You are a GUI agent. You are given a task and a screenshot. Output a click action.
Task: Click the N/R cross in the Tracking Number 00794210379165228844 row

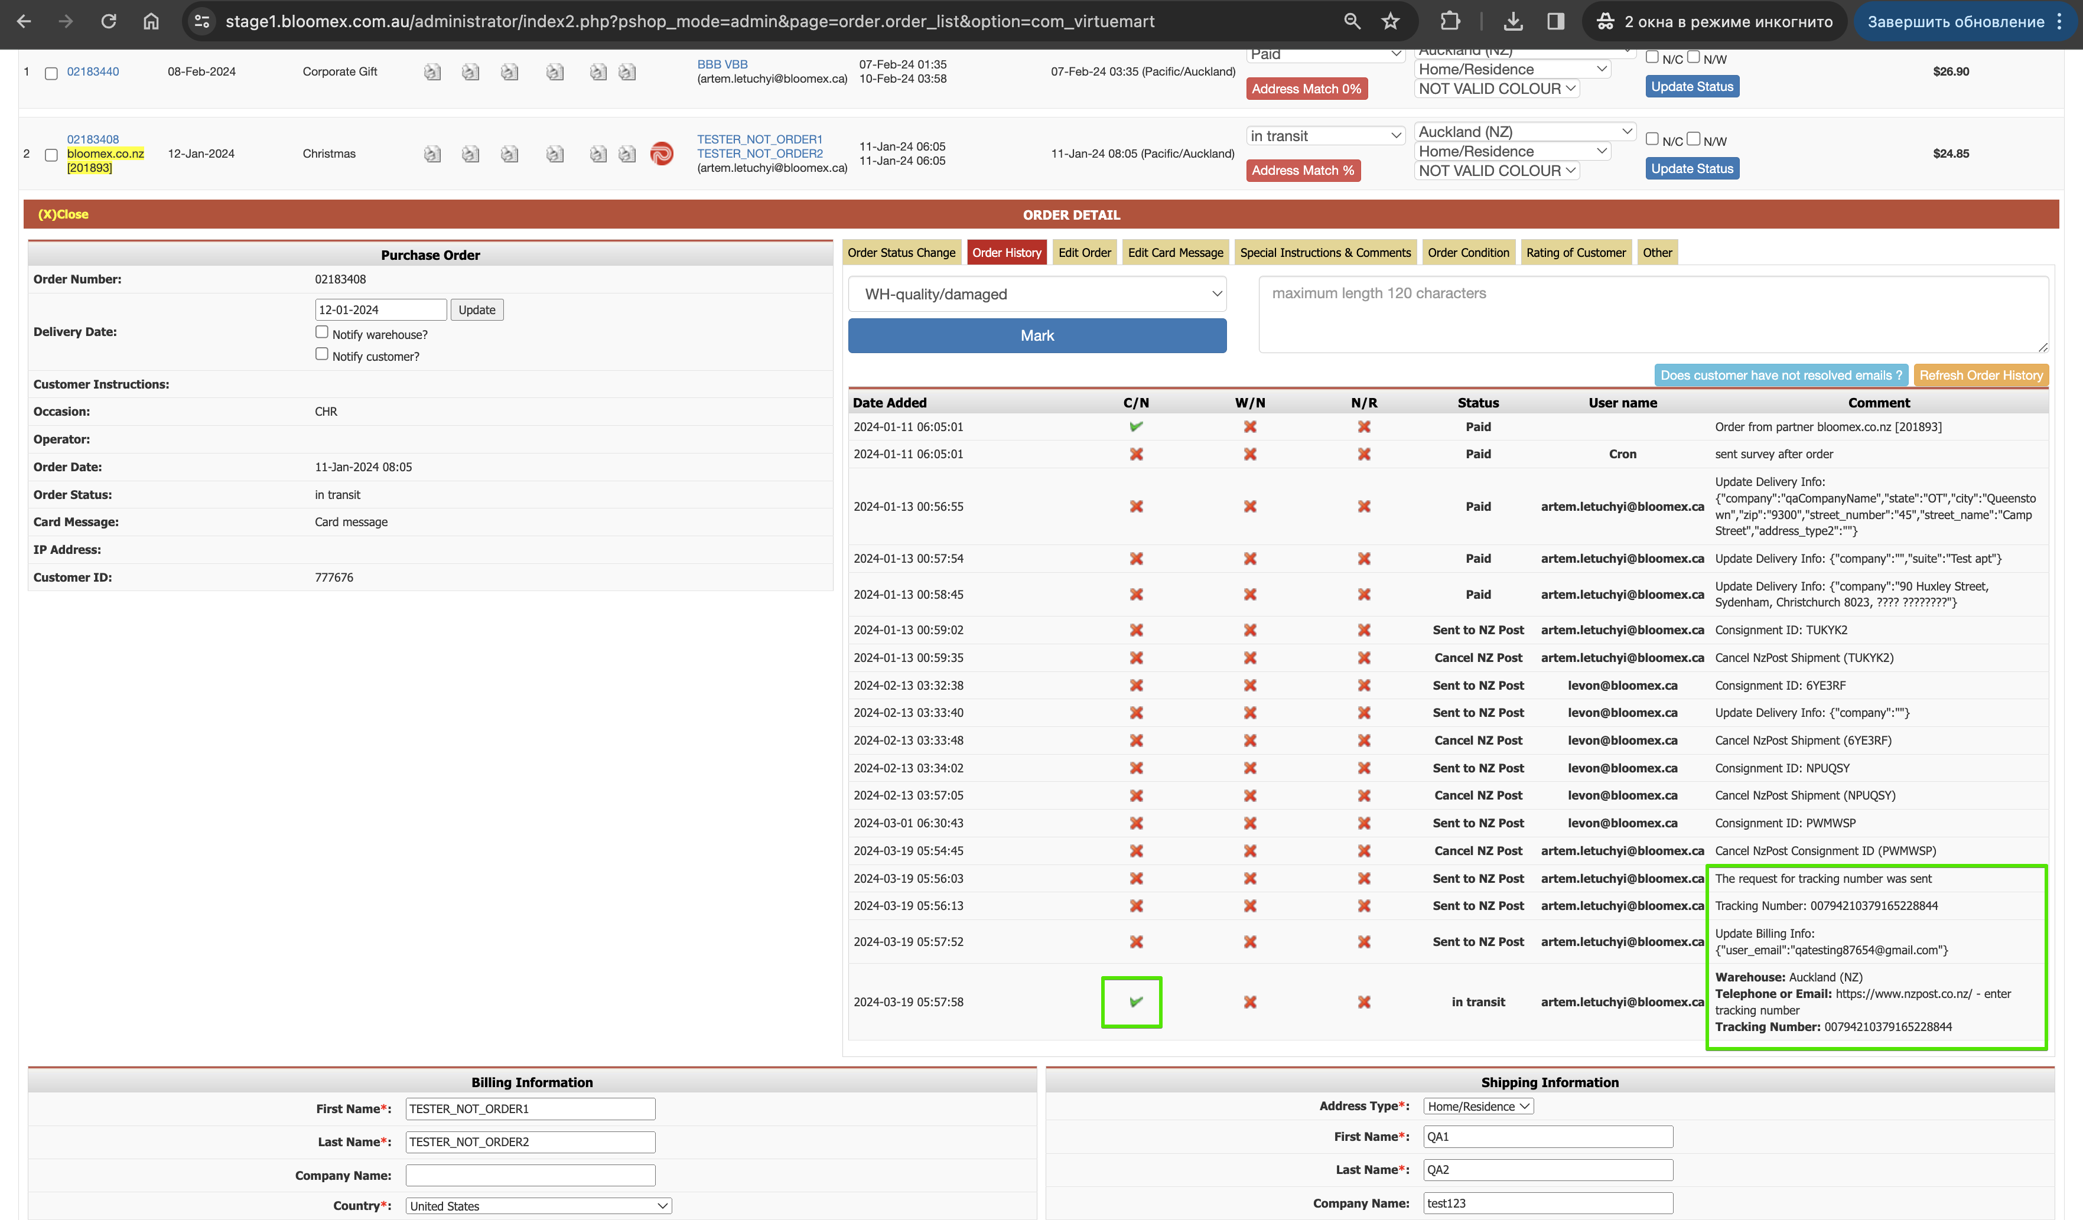coord(1364,906)
